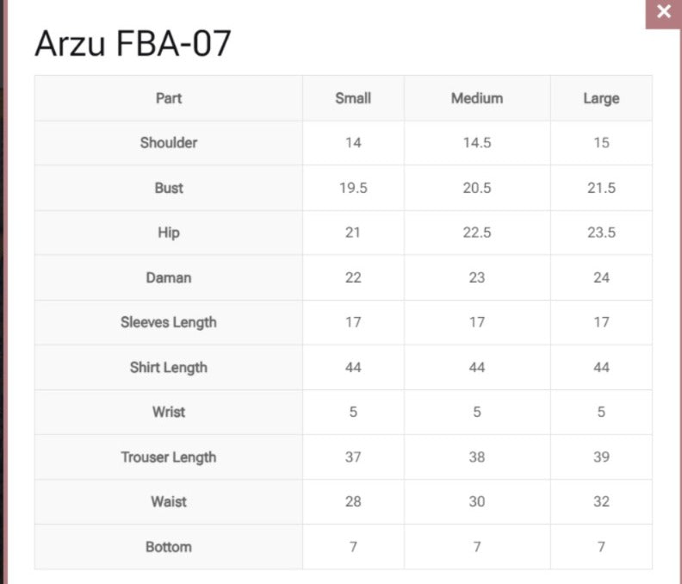Viewport: 682px width, 584px height.
Task: Select the Medium column header
Action: (477, 98)
